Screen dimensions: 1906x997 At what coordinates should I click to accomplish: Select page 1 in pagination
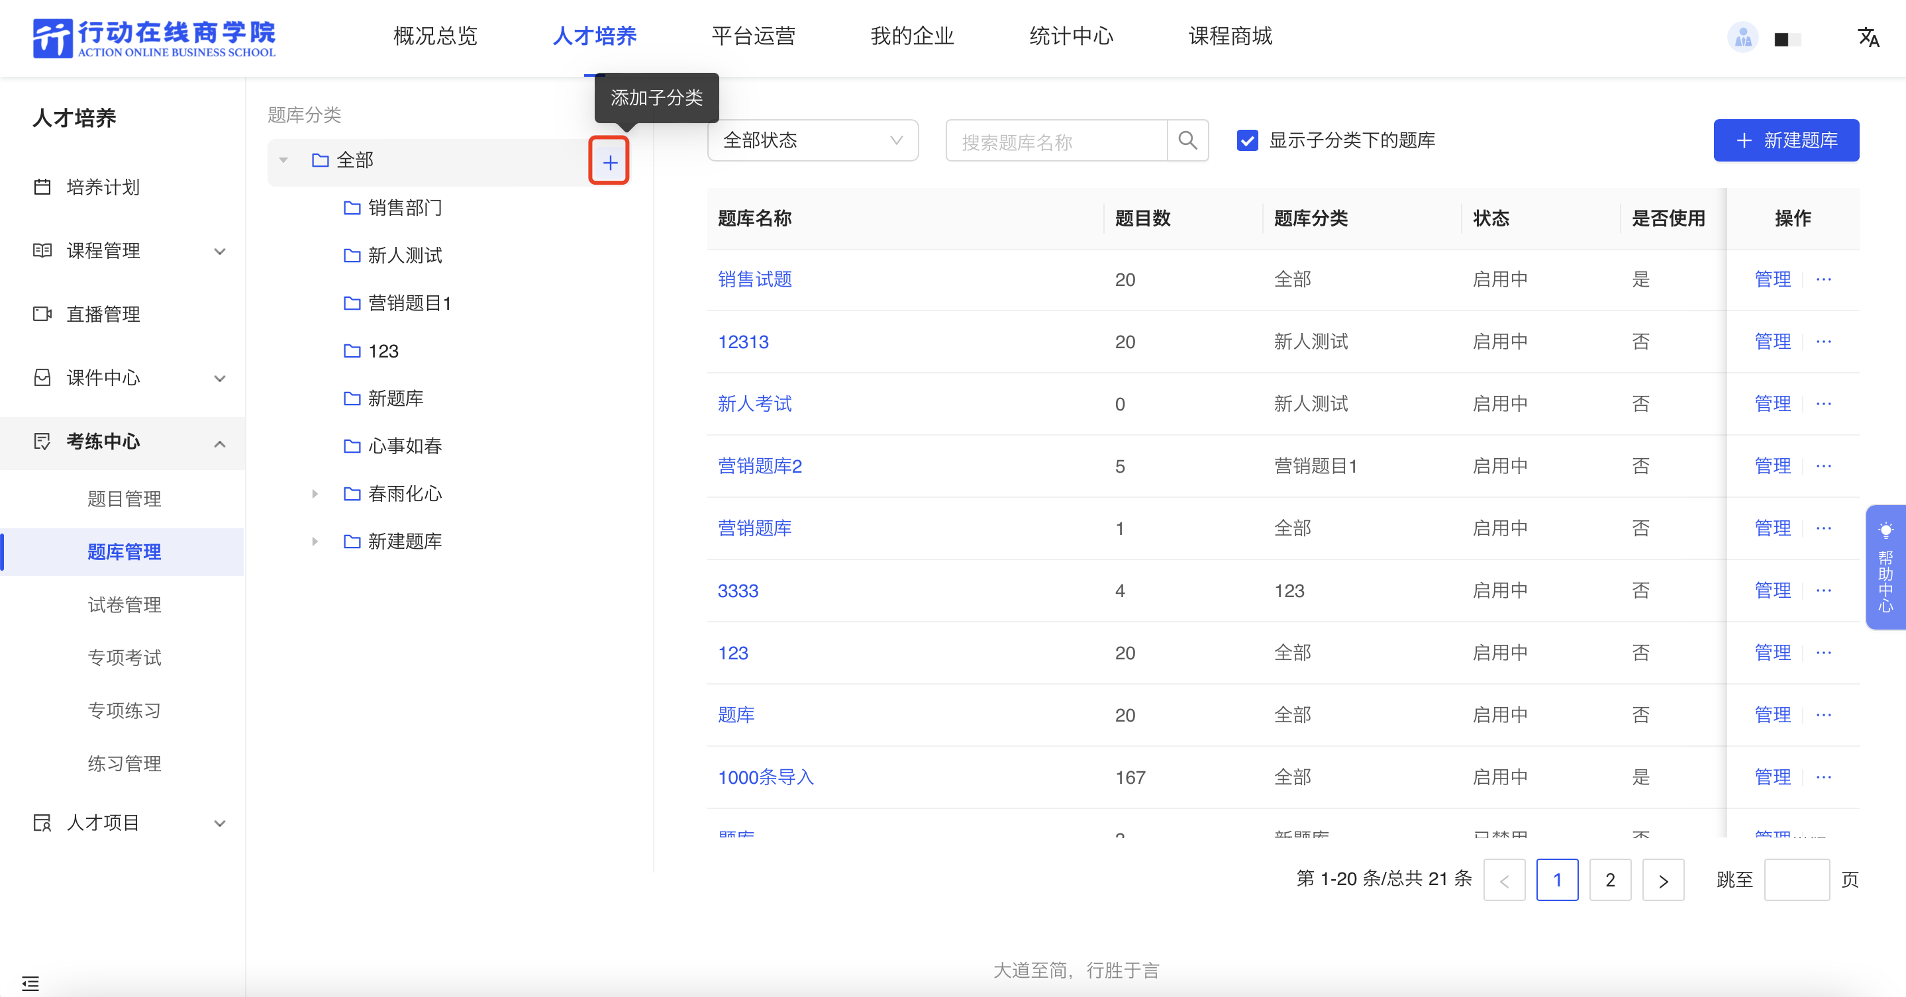pyautogui.click(x=1558, y=880)
